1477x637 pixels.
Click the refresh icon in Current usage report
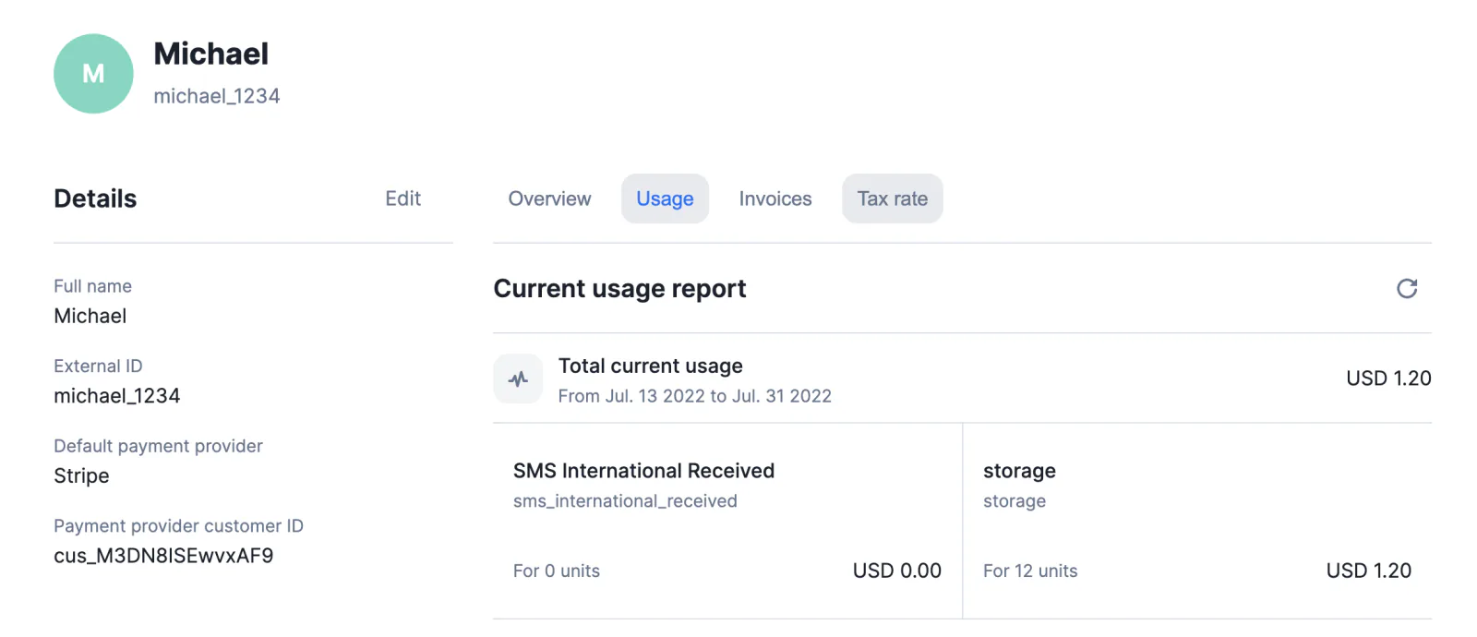1407,289
